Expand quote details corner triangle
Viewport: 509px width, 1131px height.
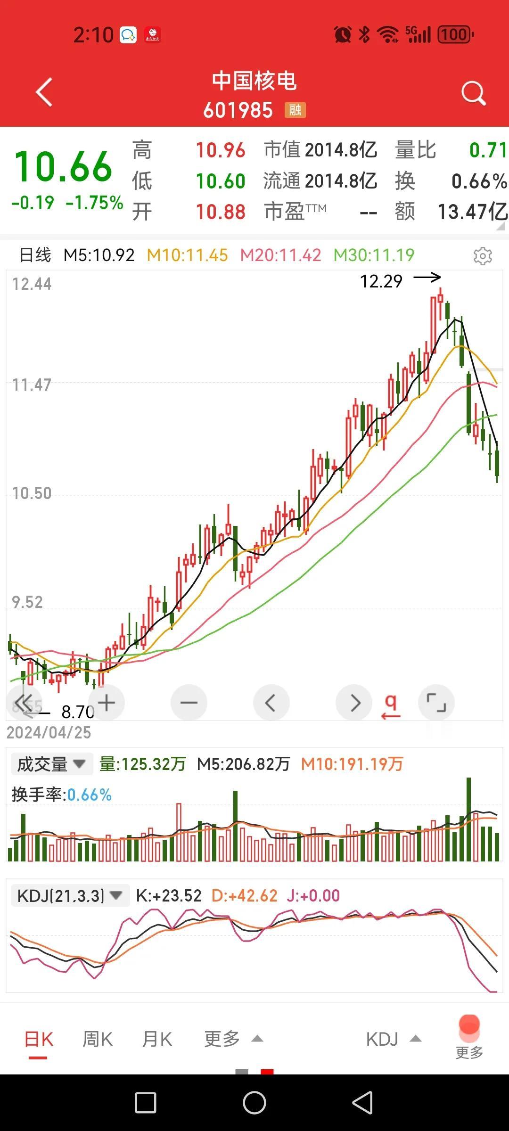point(501,226)
